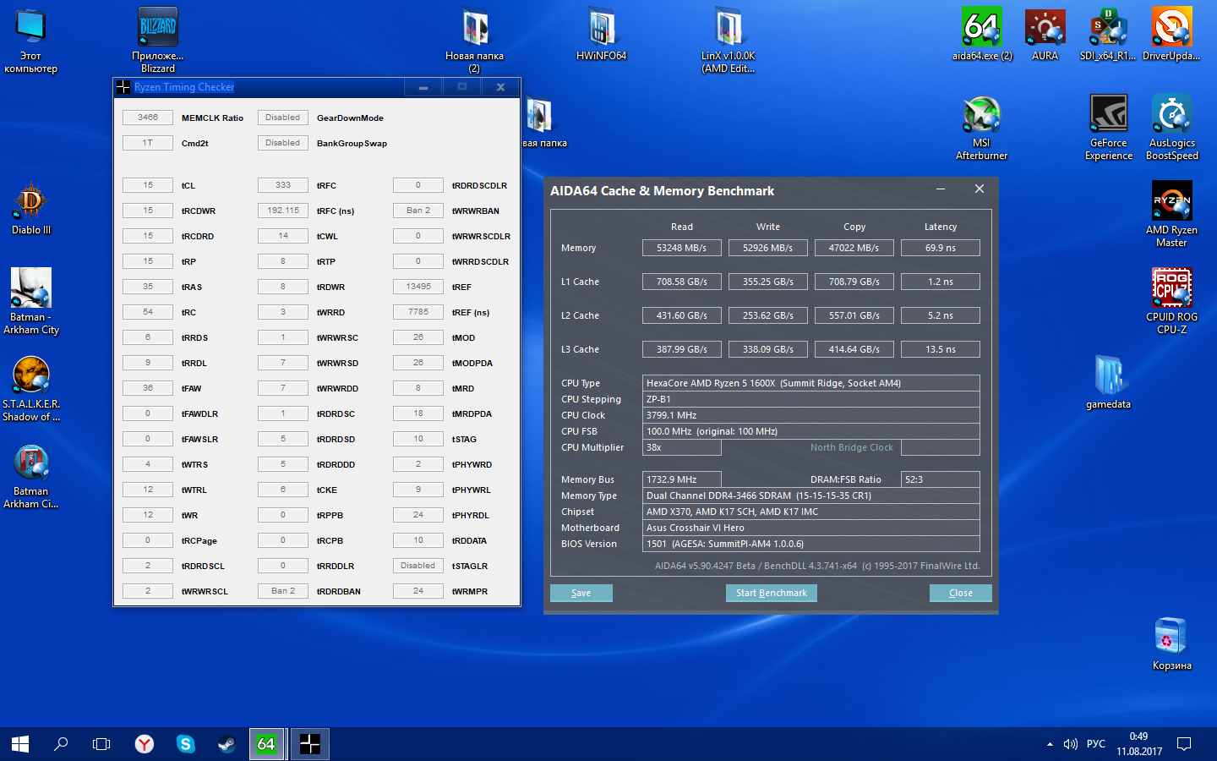Launch AusLogics BoostSpeed desktop icon
The width and height of the screenshot is (1217, 761).
pos(1172,127)
